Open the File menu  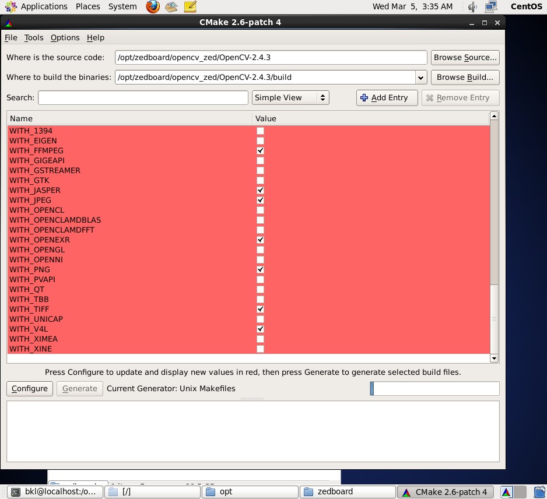click(11, 38)
